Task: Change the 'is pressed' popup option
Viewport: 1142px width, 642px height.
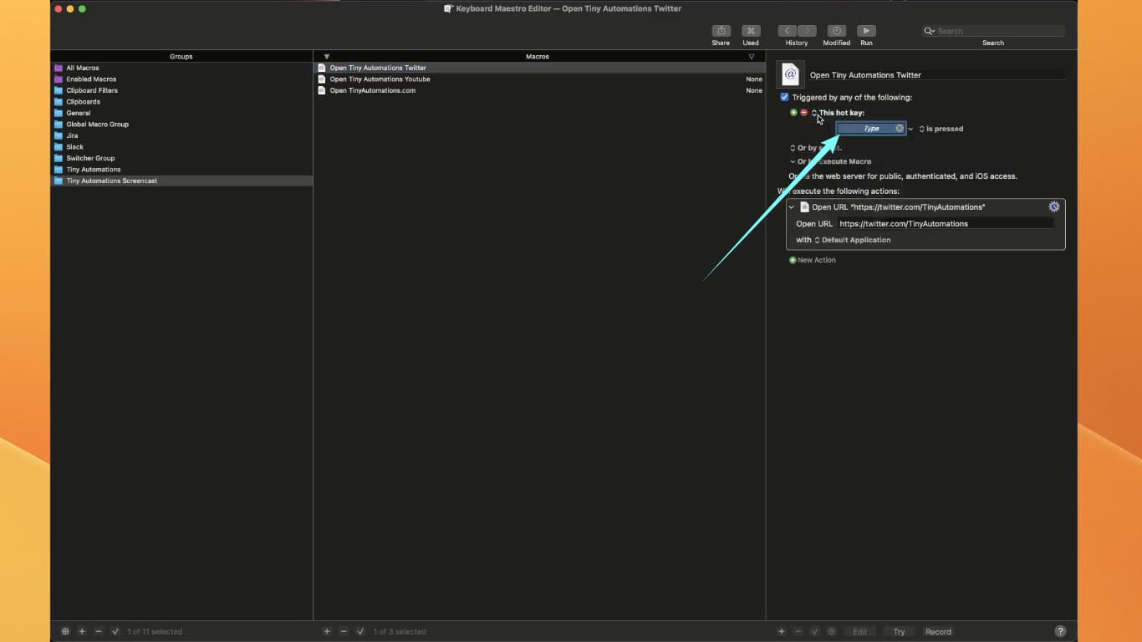Action: point(941,129)
